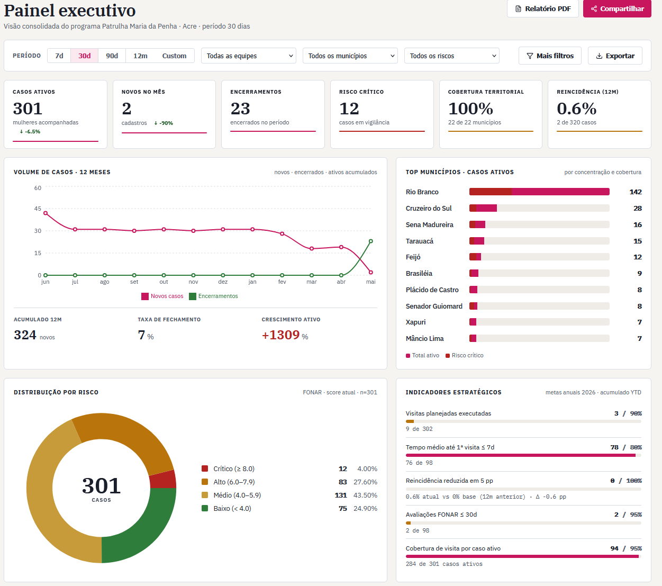Click the Tempo médio até 1ª visita progress bar
This screenshot has width=662, height=586.
[523, 455]
